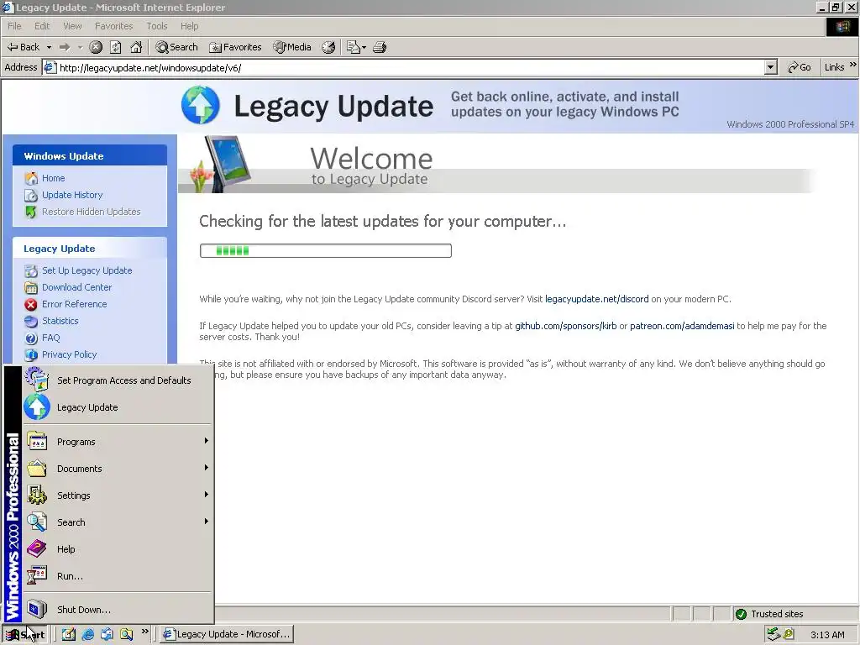Open the address bar dropdown list

(x=771, y=67)
